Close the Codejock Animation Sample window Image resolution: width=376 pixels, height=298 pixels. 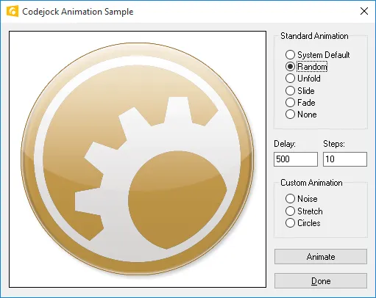click(x=364, y=11)
